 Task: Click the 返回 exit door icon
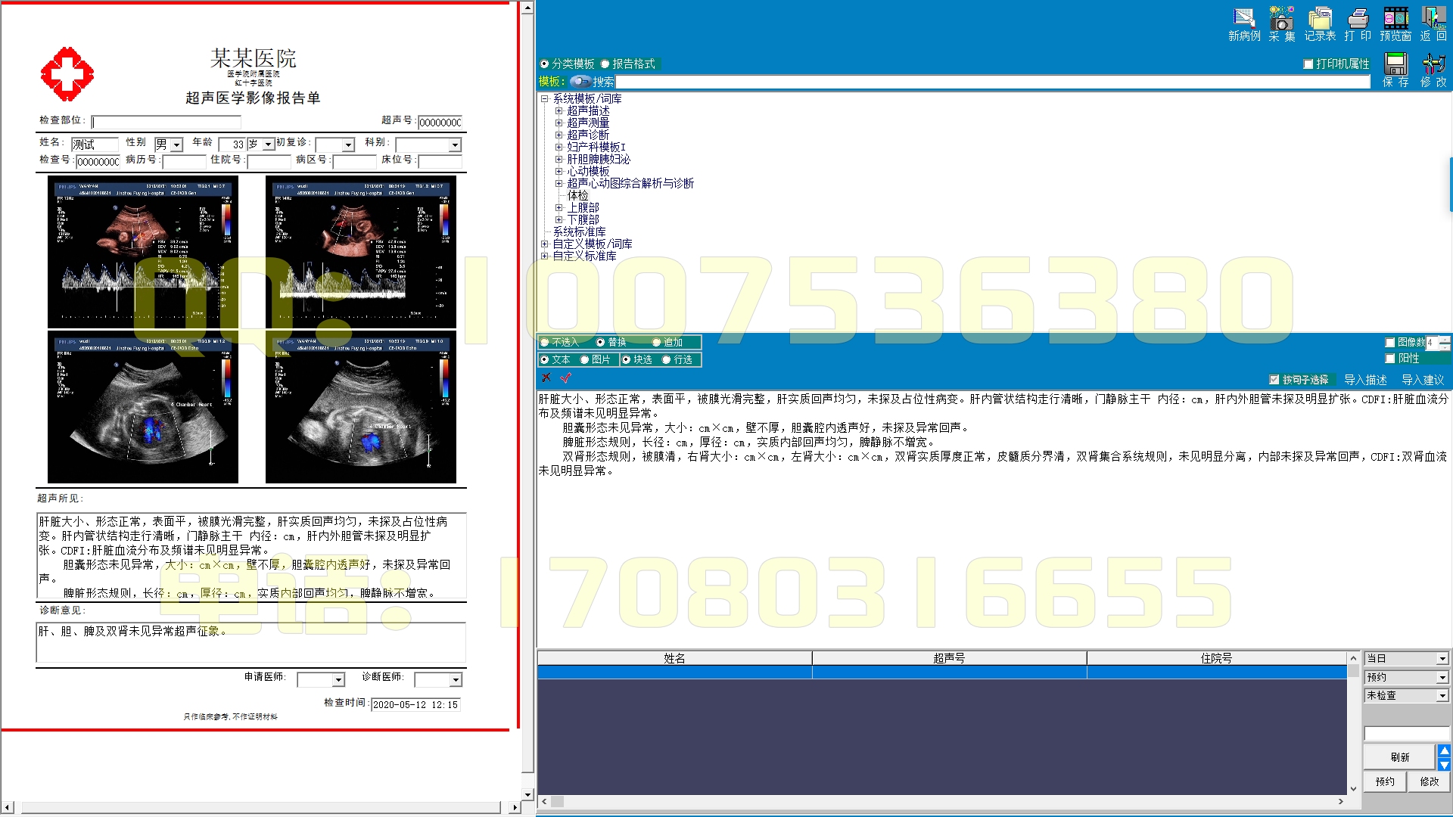coord(1433,18)
